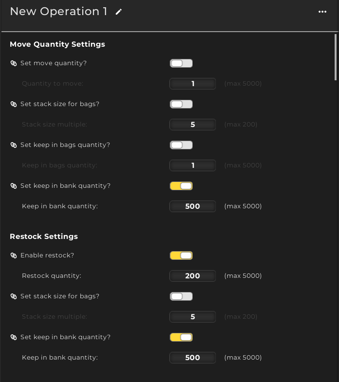Click Keep in bank quantity field under Move Quantity
The width and height of the screenshot is (339, 382).
pos(193,206)
